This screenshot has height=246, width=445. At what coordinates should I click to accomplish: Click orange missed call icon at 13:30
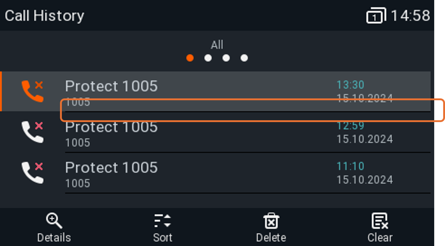(x=32, y=91)
